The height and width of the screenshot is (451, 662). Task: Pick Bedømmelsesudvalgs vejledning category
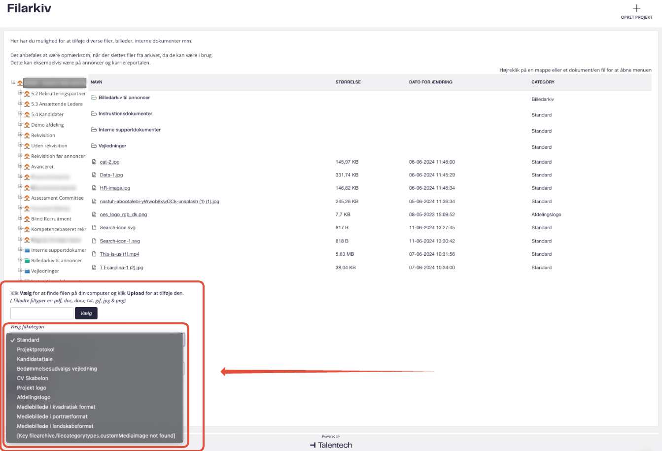pos(95,369)
